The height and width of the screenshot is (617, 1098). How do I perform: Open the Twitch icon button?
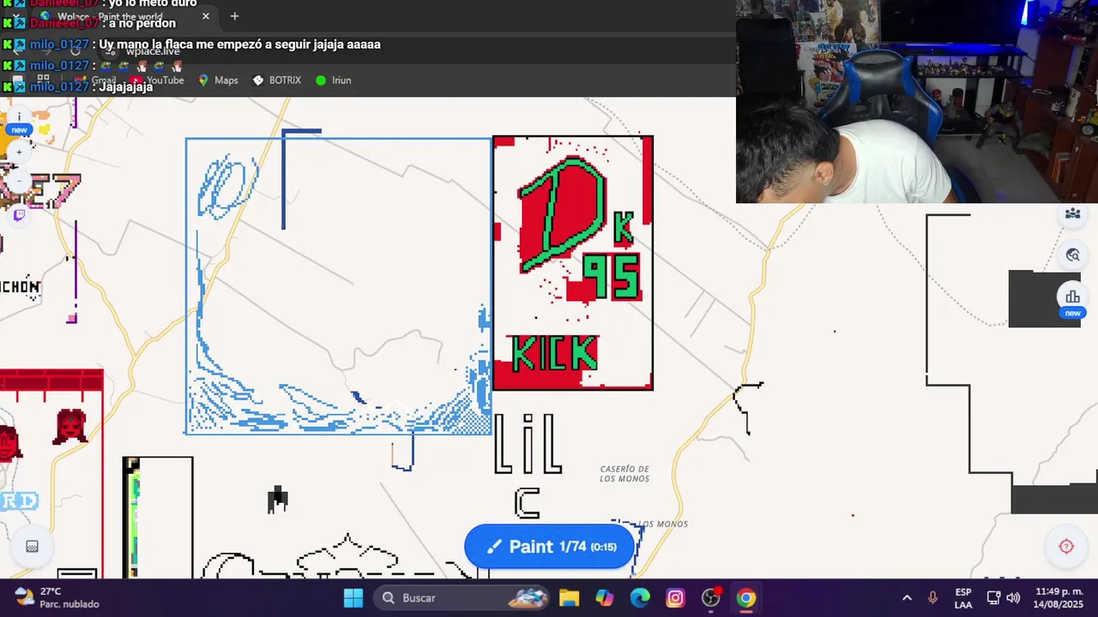tap(19, 215)
